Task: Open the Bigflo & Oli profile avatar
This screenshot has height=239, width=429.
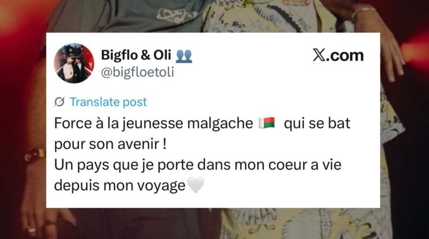Action: tap(74, 63)
